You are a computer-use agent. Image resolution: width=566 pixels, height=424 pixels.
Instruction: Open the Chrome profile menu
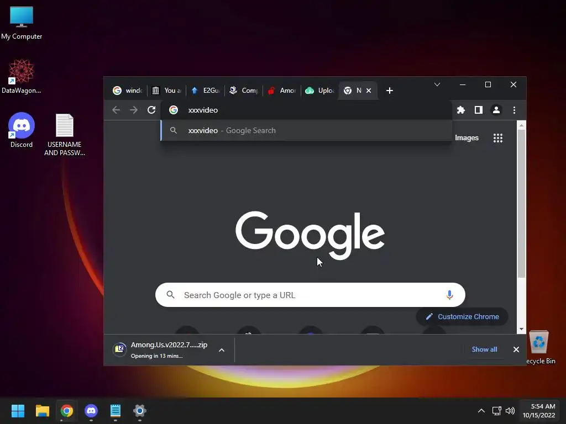[496, 110]
